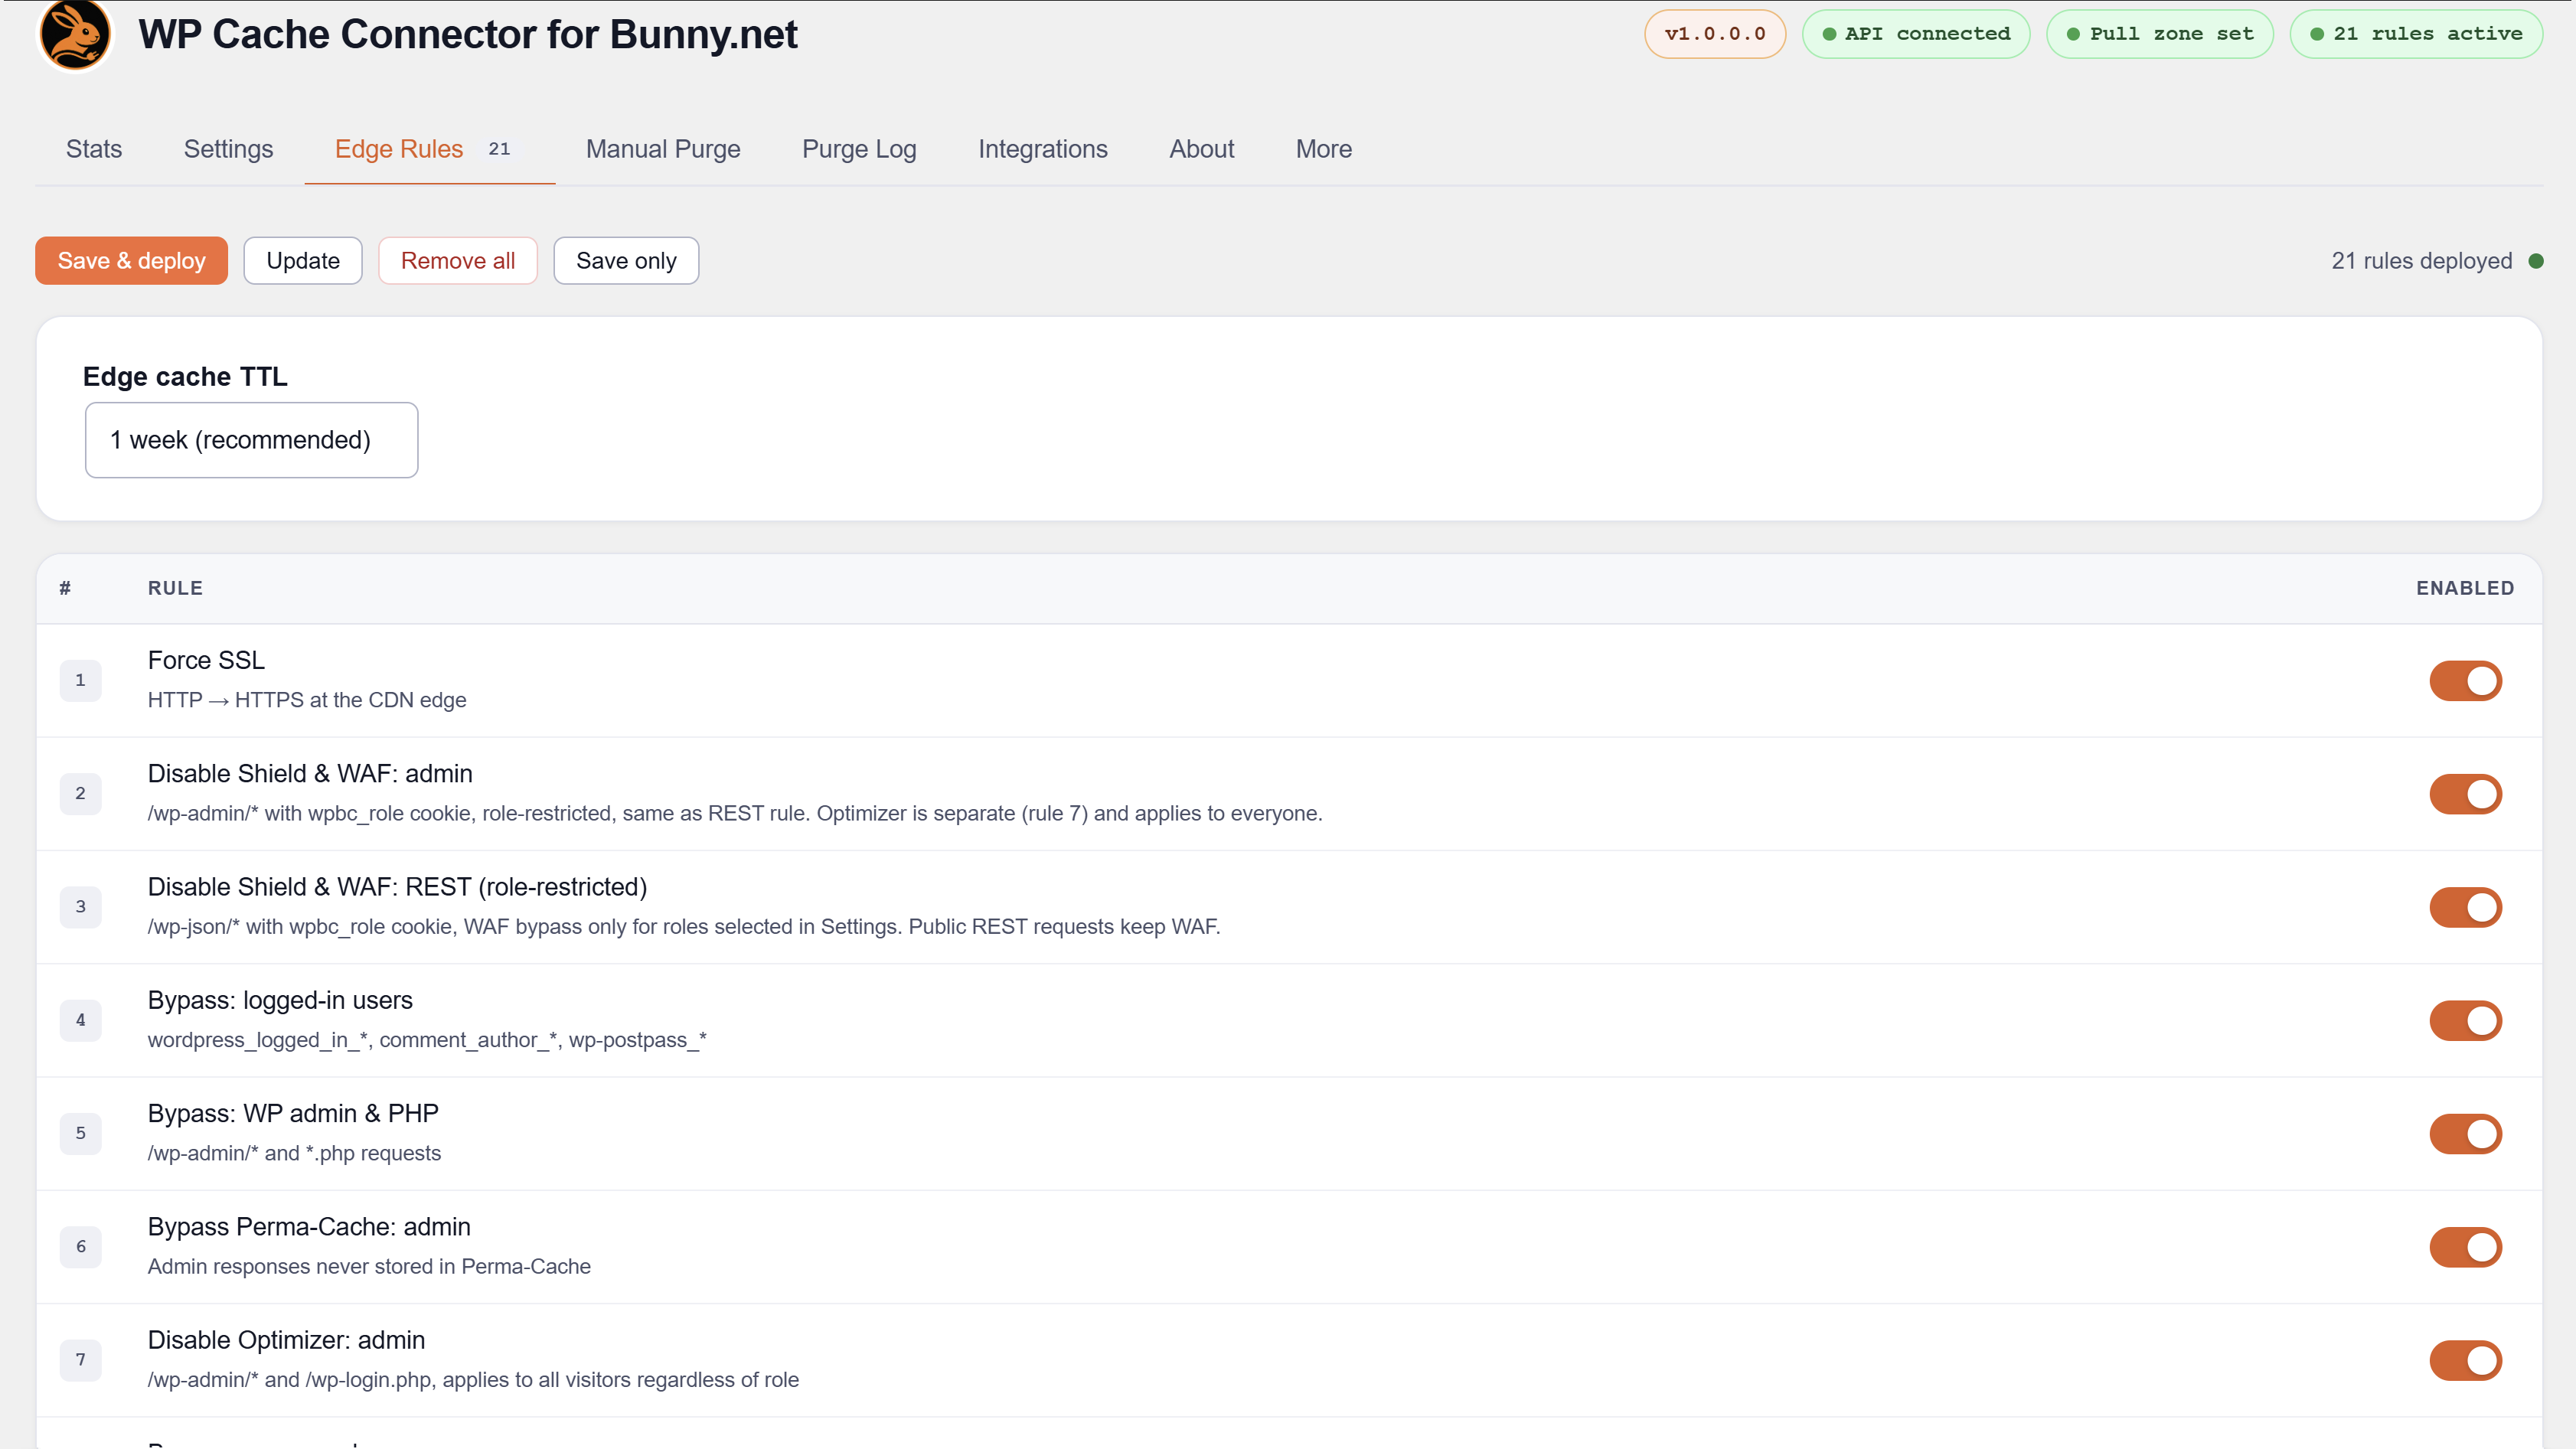The height and width of the screenshot is (1449, 2576).
Task: Click 'Disable Optimizer: admin' rule title
Action: pyautogui.click(x=286, y=1340)
